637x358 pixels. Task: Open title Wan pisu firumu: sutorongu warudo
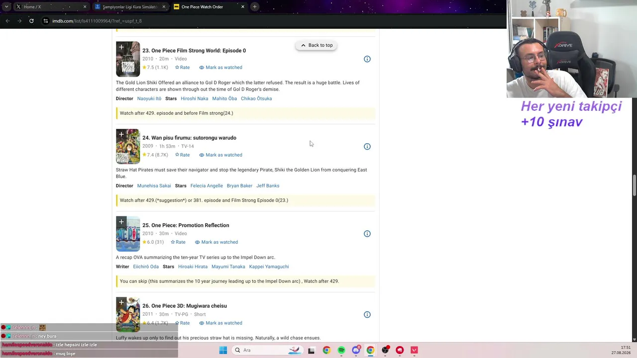pos(189,138)
